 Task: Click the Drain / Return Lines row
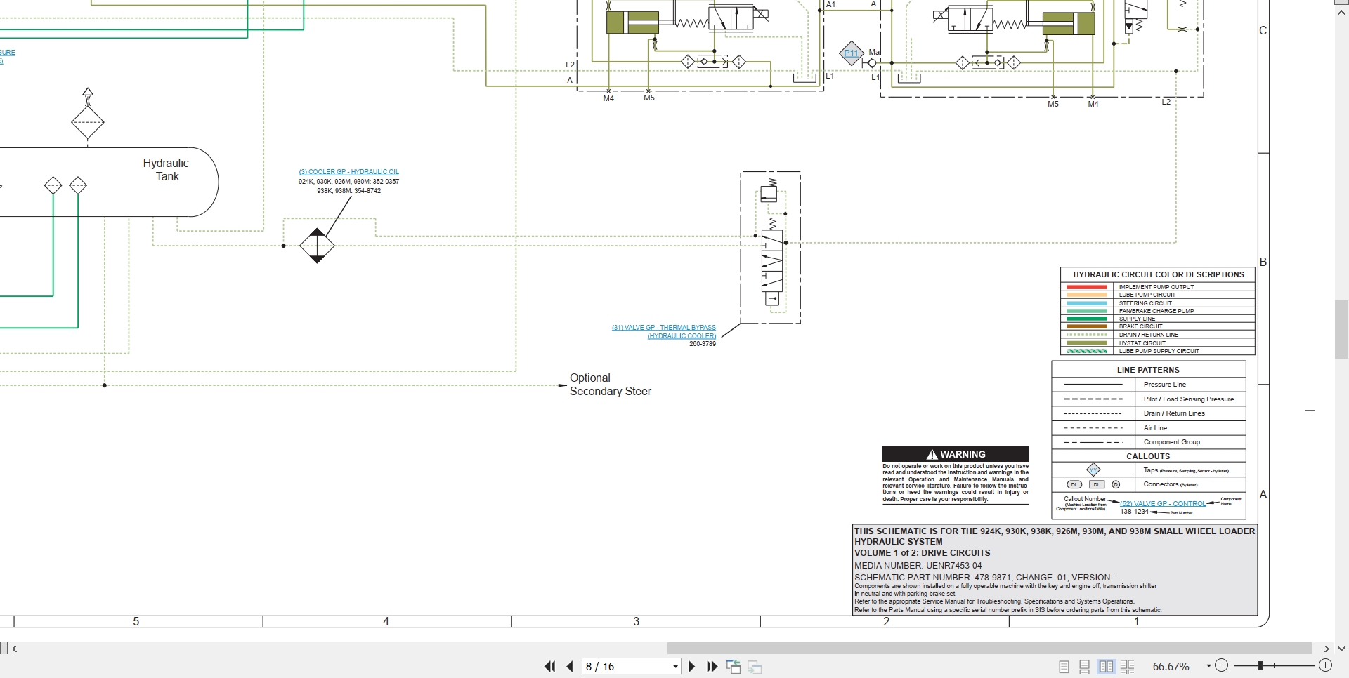tap(1149, 413)
